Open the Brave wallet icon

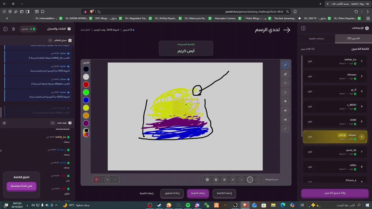tap(22, 12)
